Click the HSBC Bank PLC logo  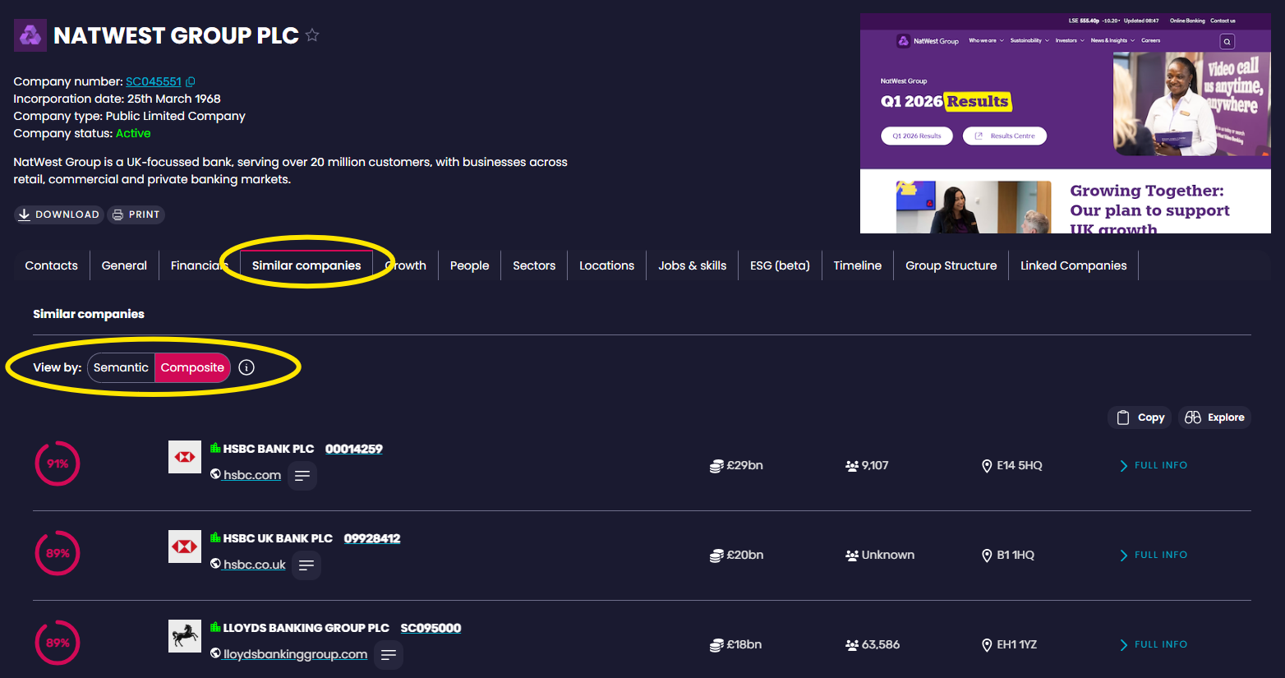click(x=185, y=457)
